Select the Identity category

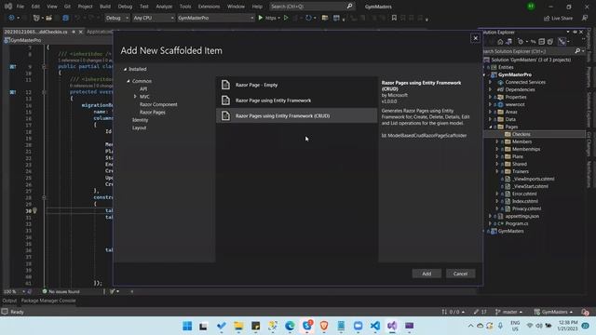(x=140, y=120)
